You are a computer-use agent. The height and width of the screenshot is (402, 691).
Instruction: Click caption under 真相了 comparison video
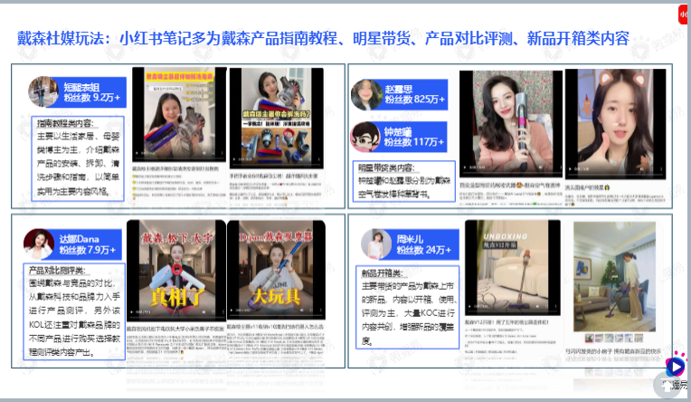[176, 329]
